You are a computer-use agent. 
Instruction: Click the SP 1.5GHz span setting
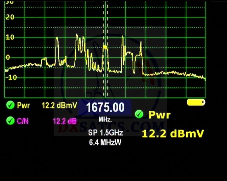click(105, 133)
